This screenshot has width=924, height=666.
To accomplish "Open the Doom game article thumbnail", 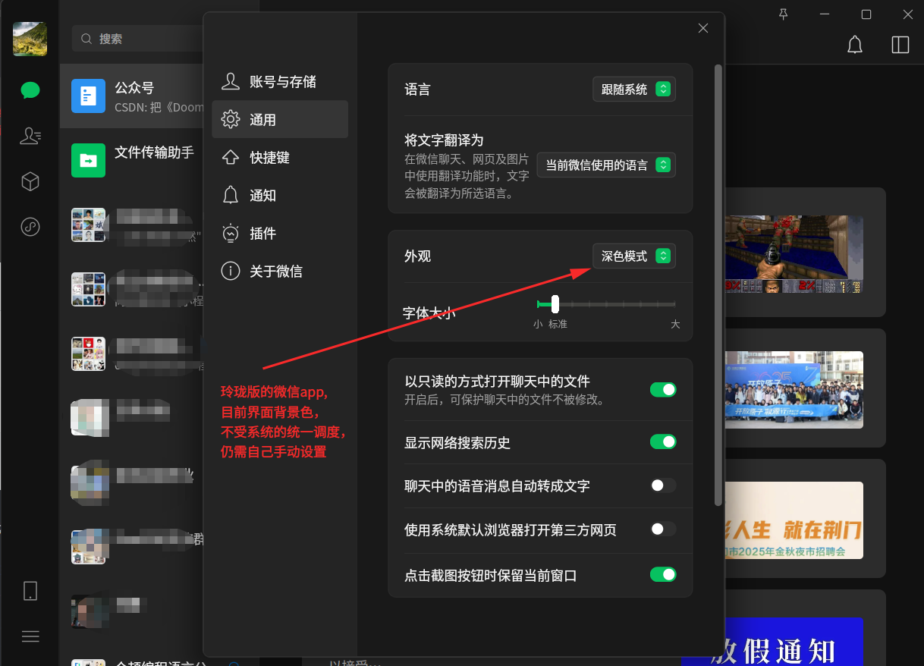I will (794, 254).
